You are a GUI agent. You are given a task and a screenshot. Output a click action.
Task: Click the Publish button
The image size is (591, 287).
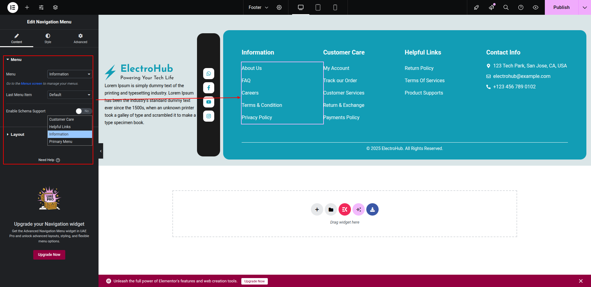561,7
